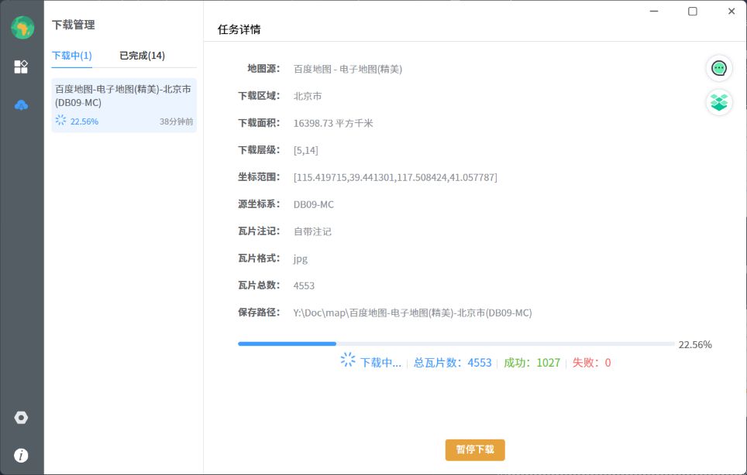The width and height of the screenshot is (747, 475).
Task: Click the info icon at sidebar bottom
Action: pyautogui.click(x=22, y=456)
